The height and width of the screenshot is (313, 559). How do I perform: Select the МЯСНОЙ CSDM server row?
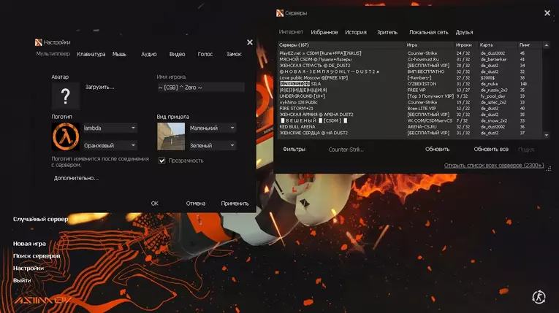tap(410, 60)
